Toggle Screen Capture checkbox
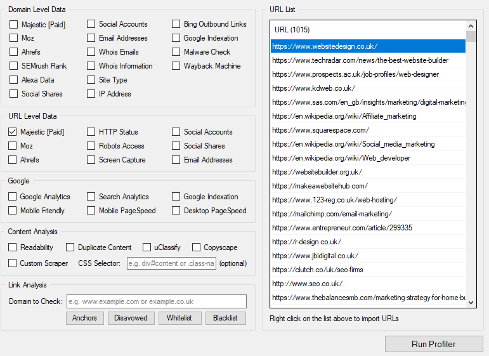Viewport: 489px width, 356px height. click(91, 160)
